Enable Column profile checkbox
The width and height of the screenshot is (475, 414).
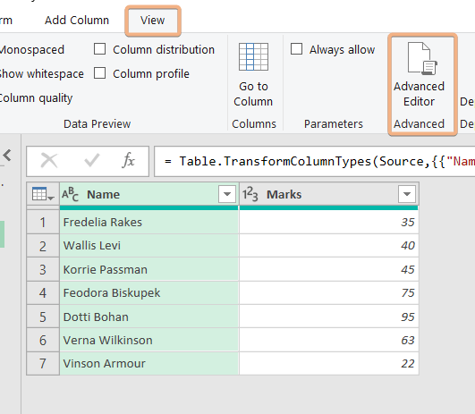pos(99,73)
